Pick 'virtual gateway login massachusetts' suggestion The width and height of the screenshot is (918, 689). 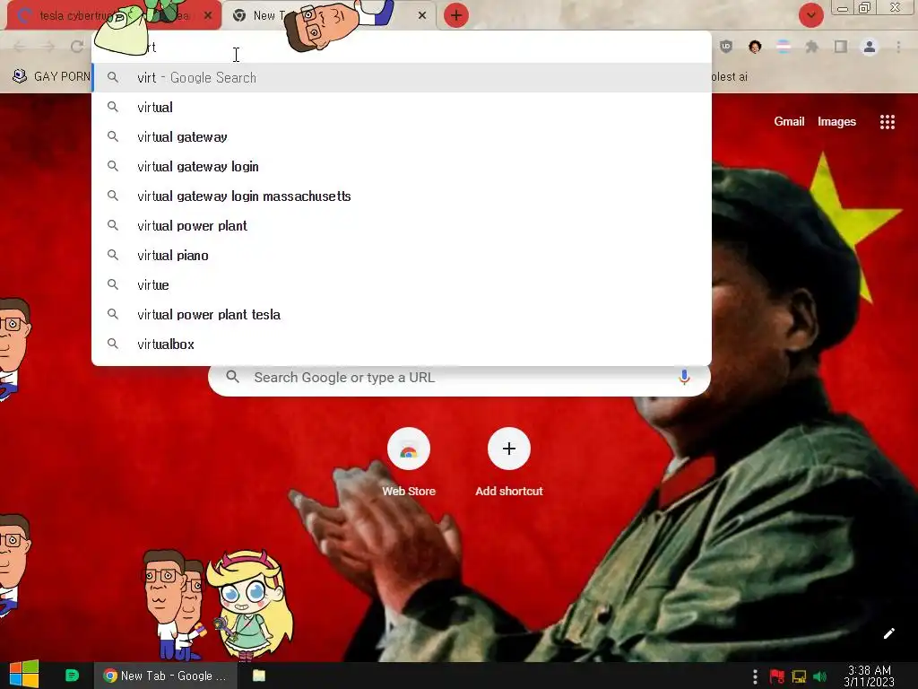[x=402, y=196]
